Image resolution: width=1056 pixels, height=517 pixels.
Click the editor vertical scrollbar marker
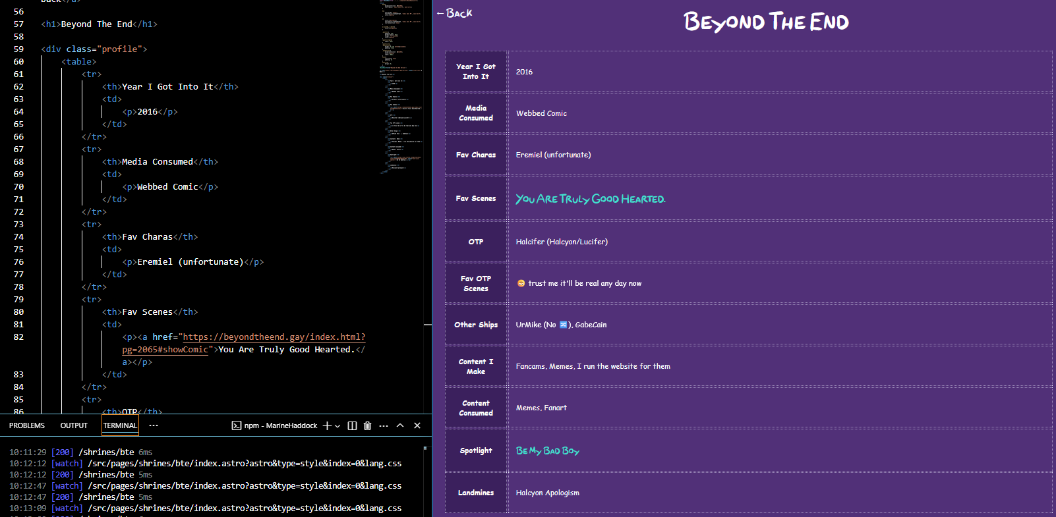[427, 325]
